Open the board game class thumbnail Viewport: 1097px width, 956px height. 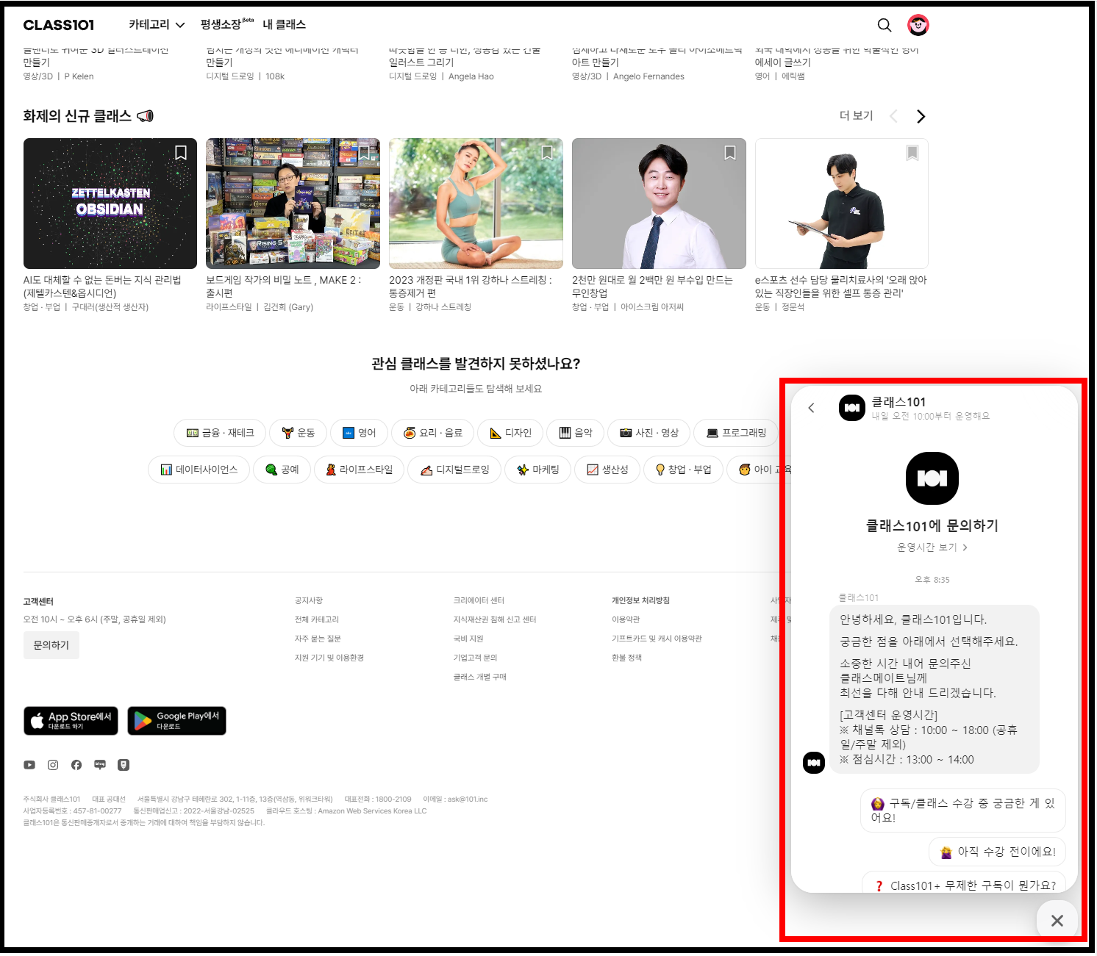click(293, 204)
